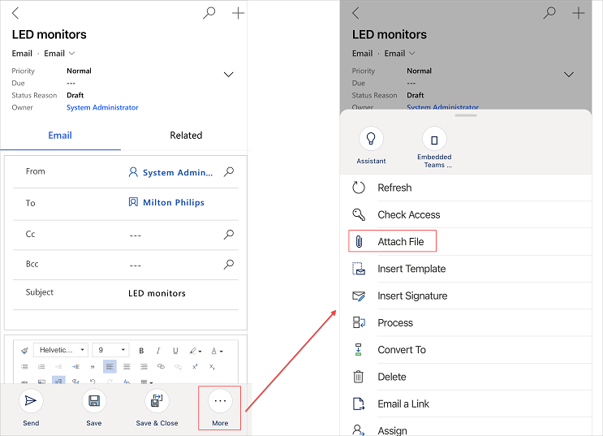Open the font size 9 dropdown
Screen dimensions: 603x436
tap(111, 350)
